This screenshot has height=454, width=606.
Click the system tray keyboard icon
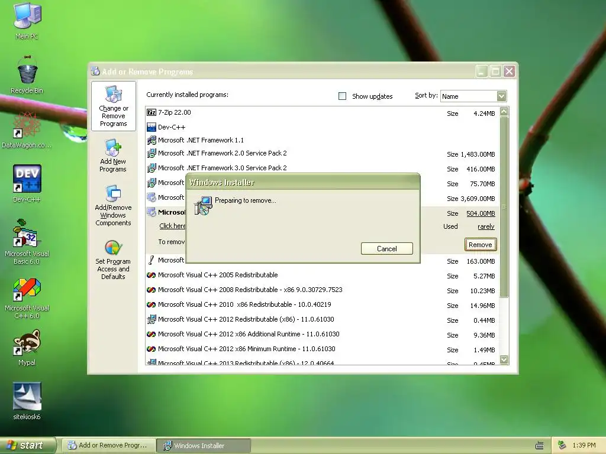pos(540,446)
